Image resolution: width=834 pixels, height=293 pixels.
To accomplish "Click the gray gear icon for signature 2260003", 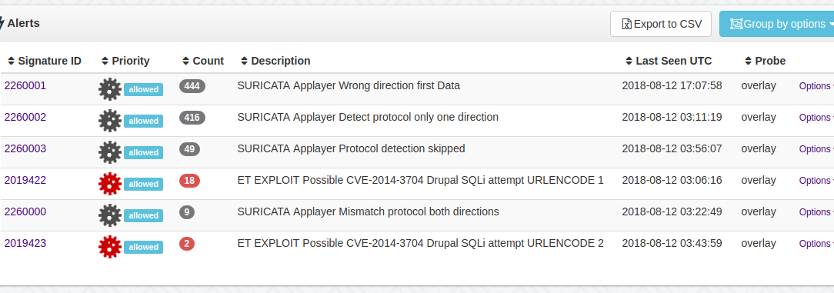I will click(110, 152).
